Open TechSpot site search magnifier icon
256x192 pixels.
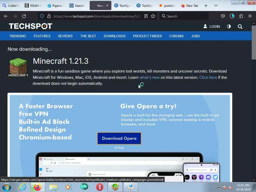(x=240, y=26)
